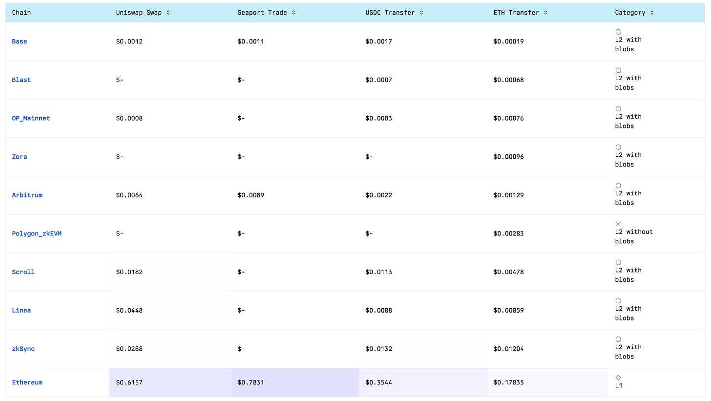Select Scroll ETH Transfer value $0.00478
The image size is (711, 401).
click(x=509, y=272)
